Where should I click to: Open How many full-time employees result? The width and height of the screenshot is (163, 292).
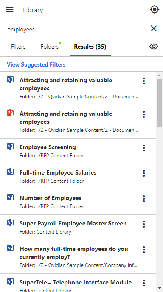74,253
